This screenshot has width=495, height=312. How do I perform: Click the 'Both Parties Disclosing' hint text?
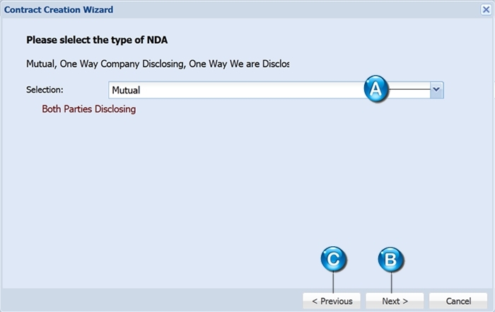tap(88, 109)
